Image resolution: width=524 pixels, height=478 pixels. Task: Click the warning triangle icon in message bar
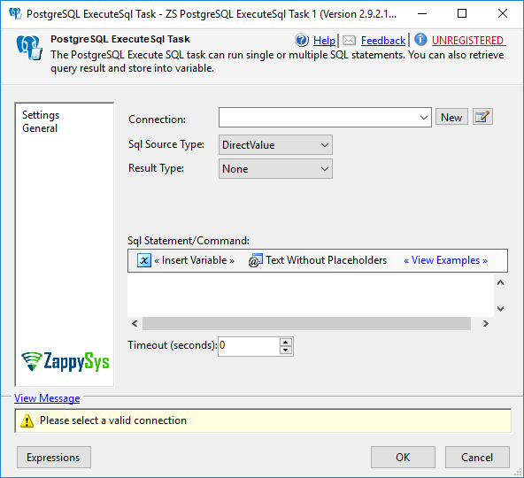(x=27, y=420)
